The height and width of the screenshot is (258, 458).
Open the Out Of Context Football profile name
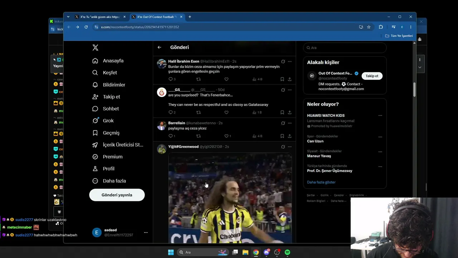335,73
